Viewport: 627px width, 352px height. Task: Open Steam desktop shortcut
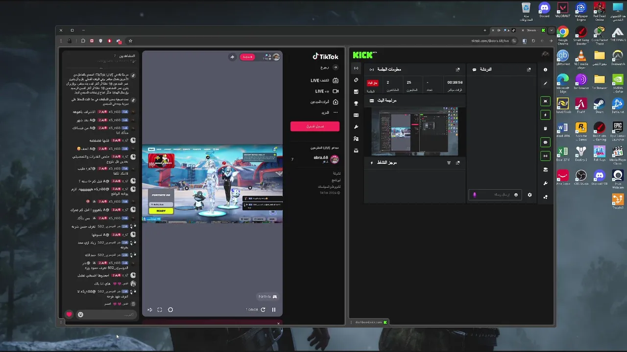click(599, 106)
